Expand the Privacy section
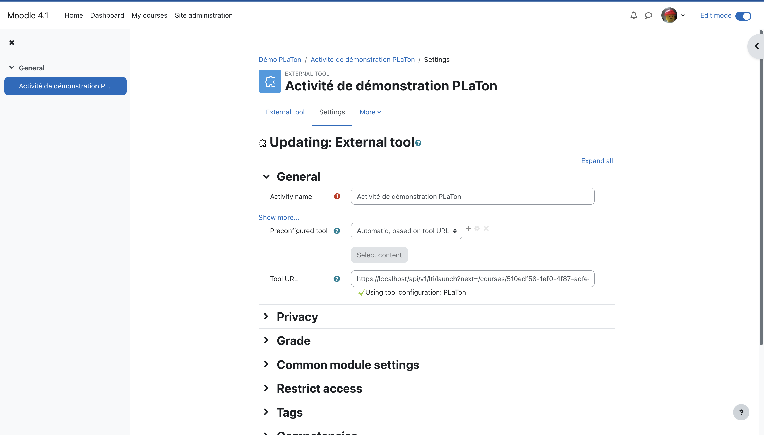764x435 pixels. [x=297, y=317]
